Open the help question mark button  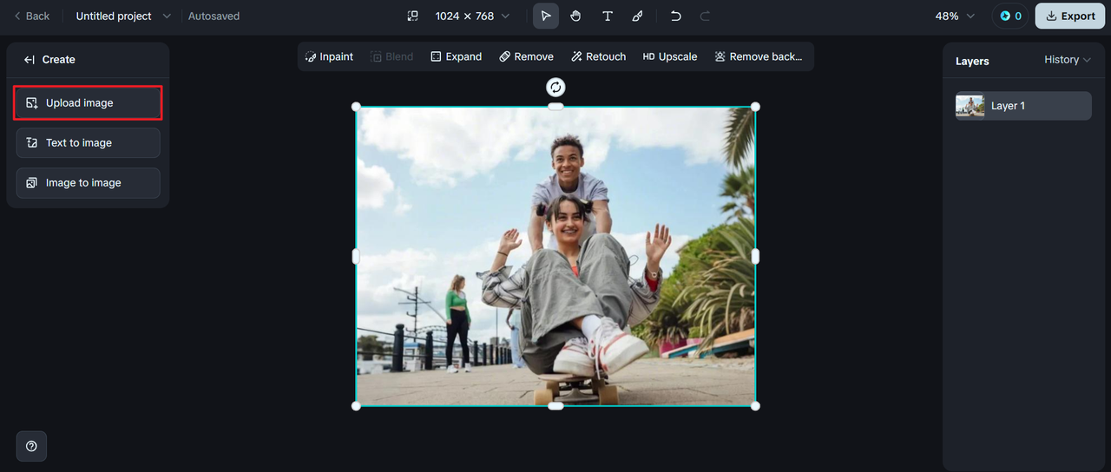[x=31, y=446]
